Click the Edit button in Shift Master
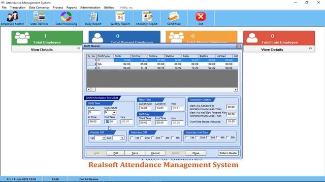Screen dimensions: 325x182 click(x=115, y=153)
